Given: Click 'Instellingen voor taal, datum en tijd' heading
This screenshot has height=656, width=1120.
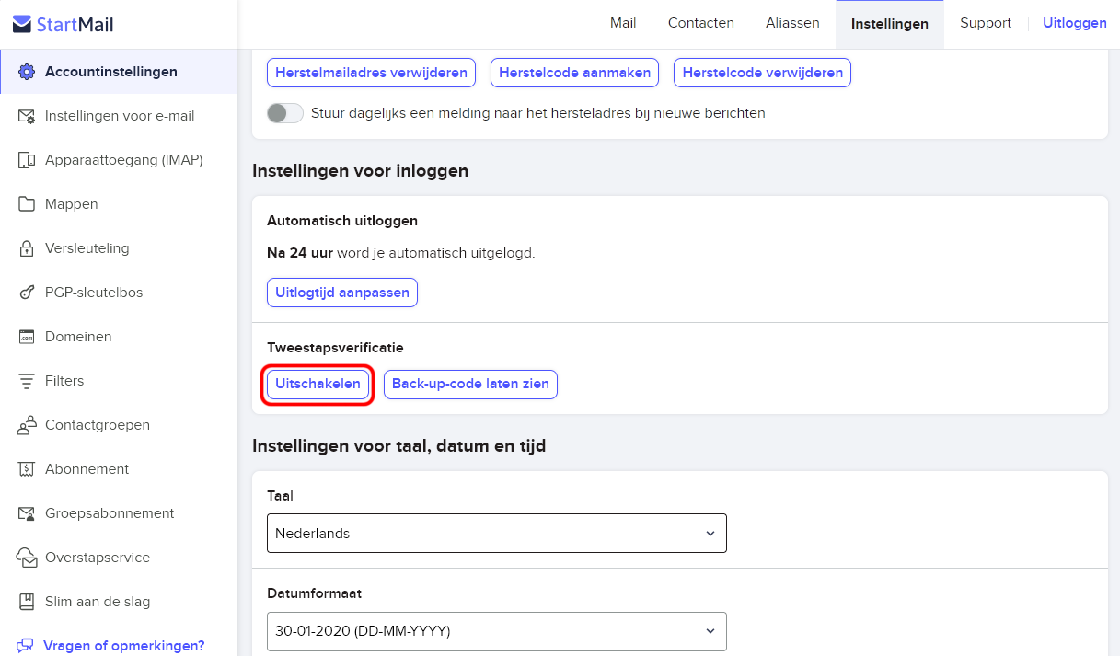Looking at the screenshot, I should tap(399, 446).
